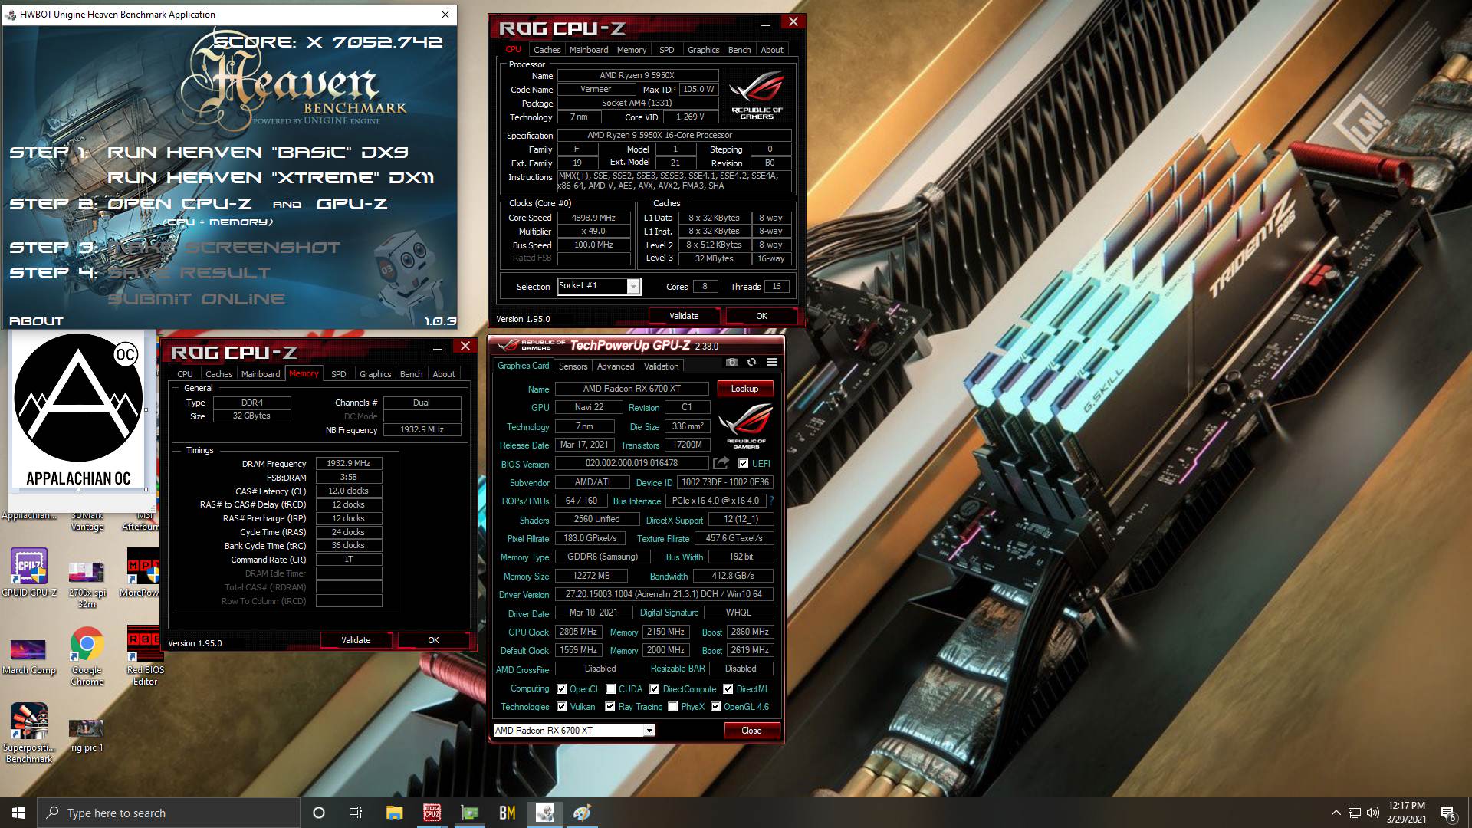Click OK in the top CPU-Z window
1472x828 pixels.
pos(761,316)
